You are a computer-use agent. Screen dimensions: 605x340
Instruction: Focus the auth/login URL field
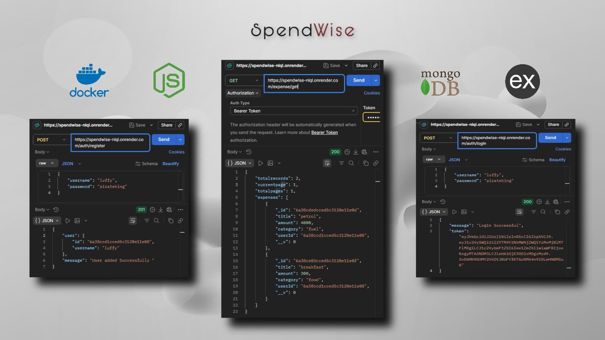click(x=497, y=141)
